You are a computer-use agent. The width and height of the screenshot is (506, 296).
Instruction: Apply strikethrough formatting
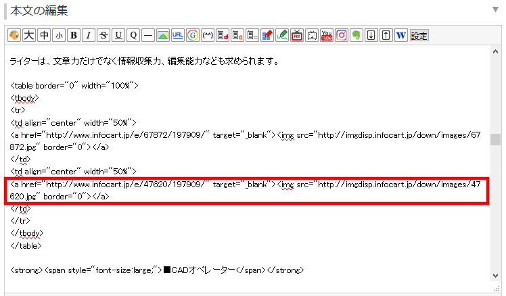(103, 35)
